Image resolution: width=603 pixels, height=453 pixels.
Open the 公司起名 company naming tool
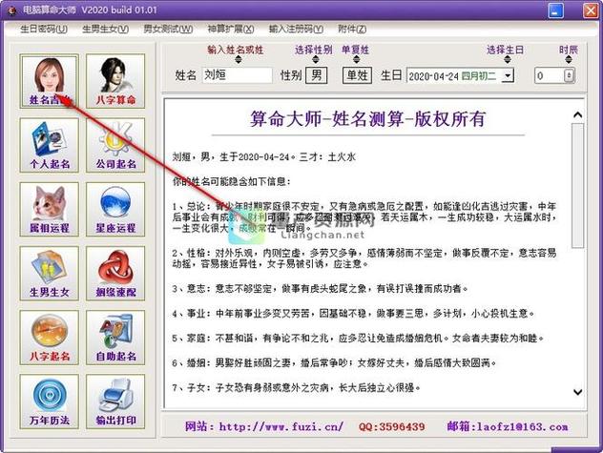click(x=116, y=146)
